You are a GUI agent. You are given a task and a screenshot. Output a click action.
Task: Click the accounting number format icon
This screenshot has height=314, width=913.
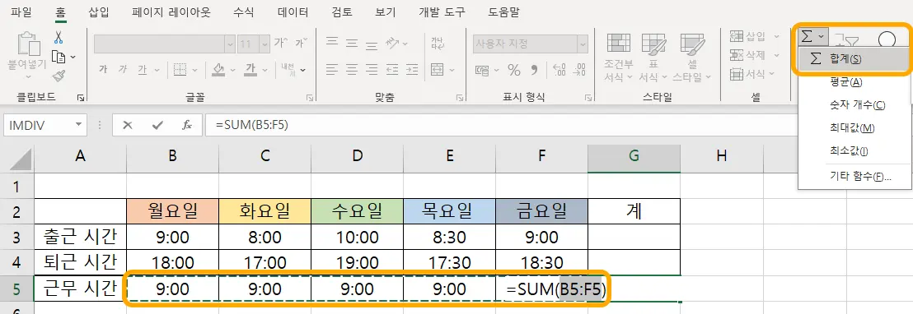[482, 70]
